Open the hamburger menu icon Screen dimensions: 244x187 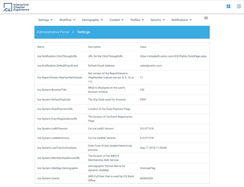(x=206, y=18)
